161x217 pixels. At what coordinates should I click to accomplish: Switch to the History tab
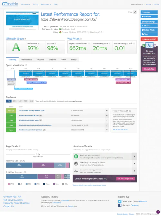coord(73,60)
